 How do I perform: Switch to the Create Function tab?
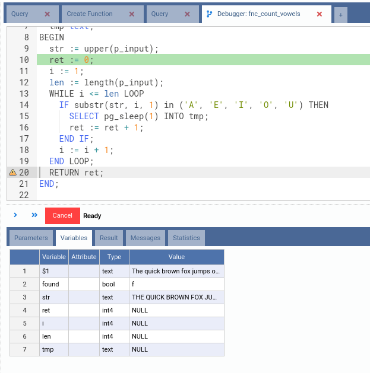pyautogui.click(x=90, y=14)
